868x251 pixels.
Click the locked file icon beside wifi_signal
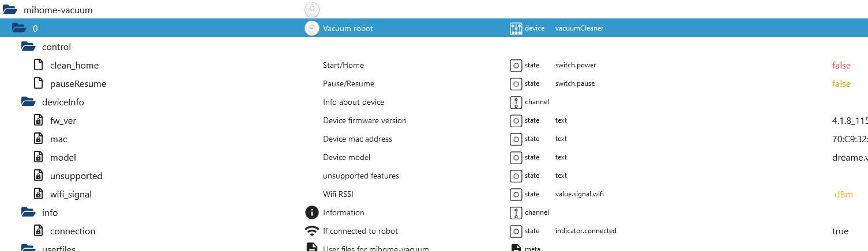pyautogui.click(x=38, y=194)
